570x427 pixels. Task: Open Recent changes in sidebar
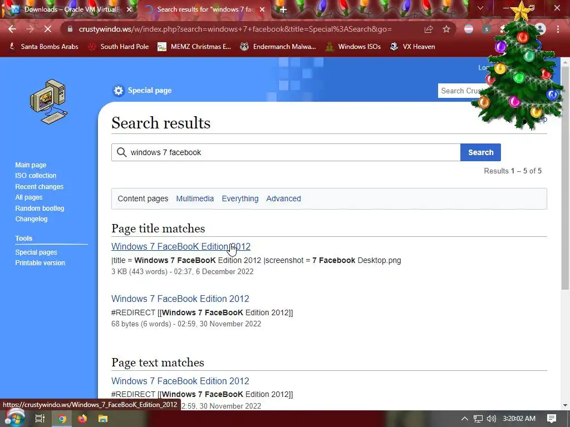(40, 187)
